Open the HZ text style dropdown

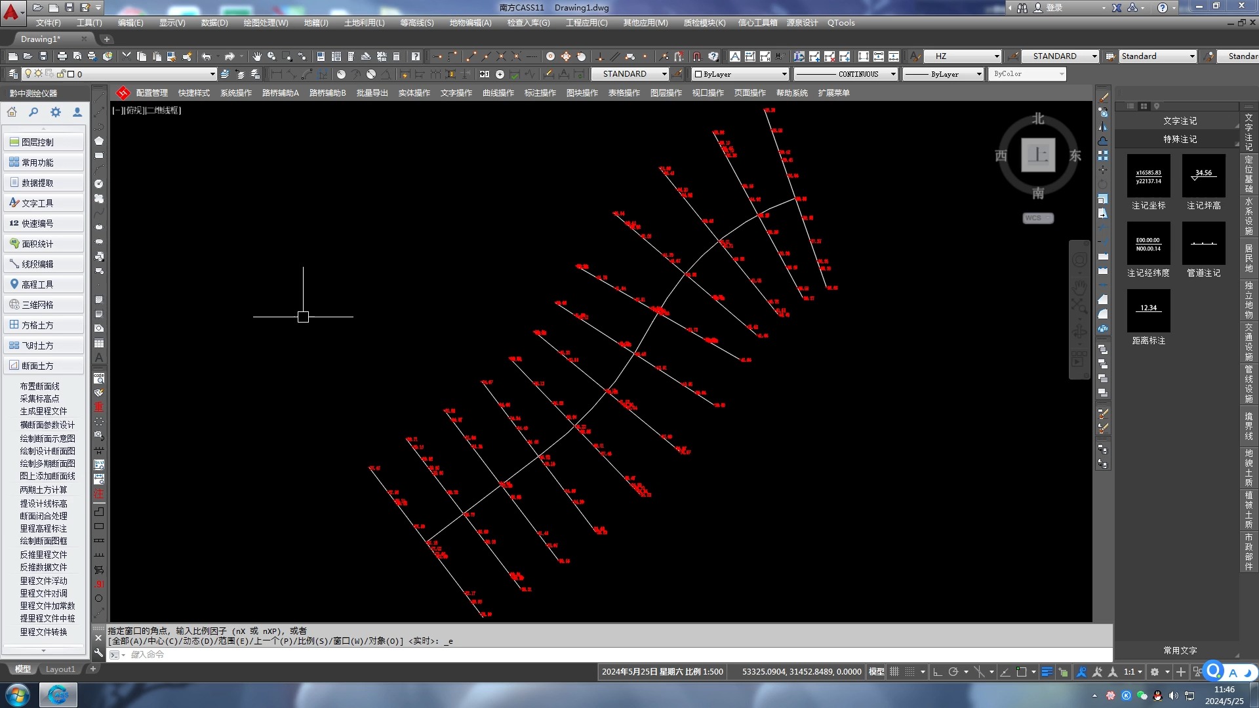(x=996, y=56)
